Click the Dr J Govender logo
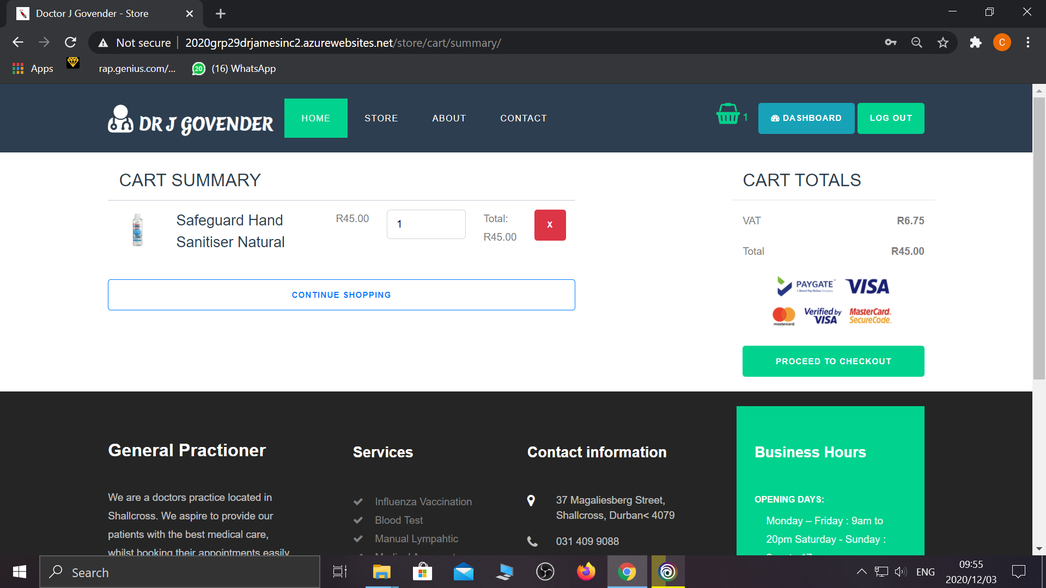Image resolution: width=1046 pixels, height=588 pixels. (x=191, y=120)
